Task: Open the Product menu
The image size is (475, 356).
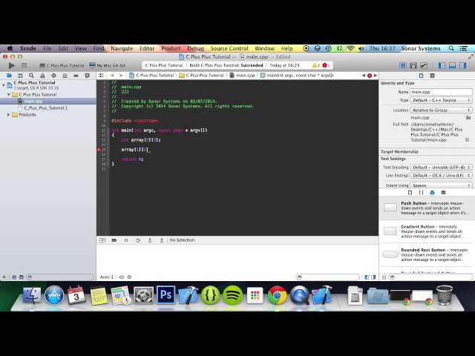Action: click(x=171, y=48)
